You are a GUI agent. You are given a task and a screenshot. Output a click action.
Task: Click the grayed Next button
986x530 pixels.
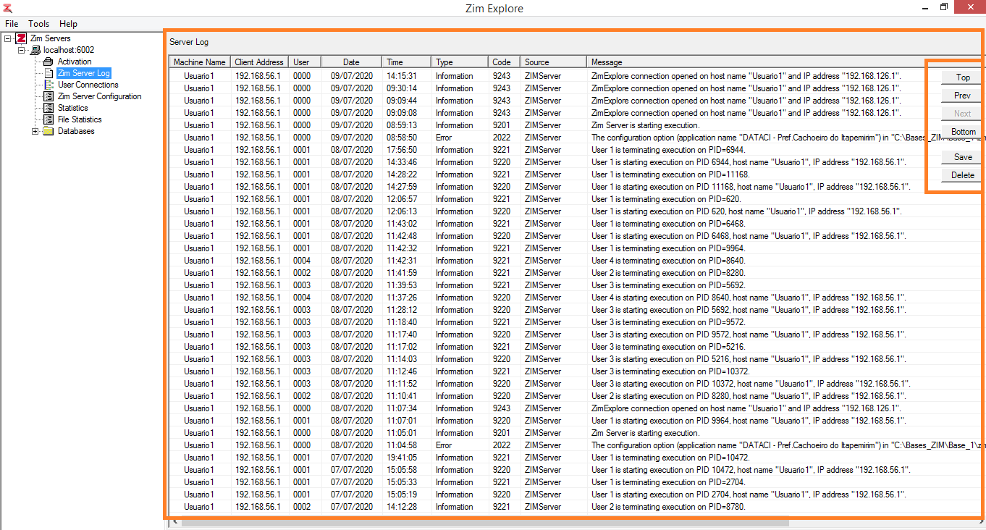[x=962, y=114]
